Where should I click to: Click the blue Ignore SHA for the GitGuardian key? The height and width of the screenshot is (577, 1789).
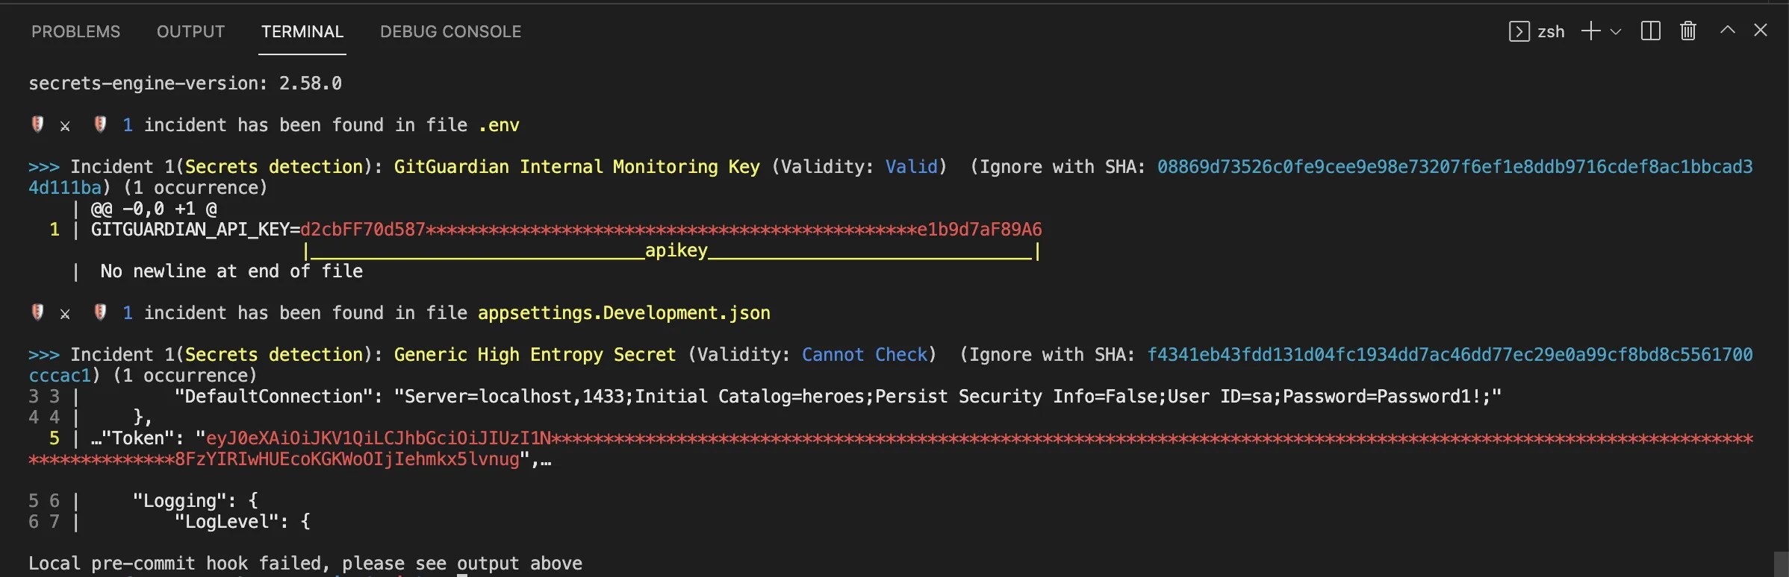pos(1454,166)
